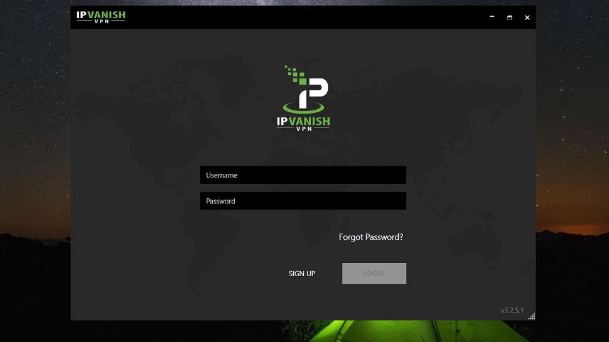Close the IPVanish VPN window

click(527, 18)
